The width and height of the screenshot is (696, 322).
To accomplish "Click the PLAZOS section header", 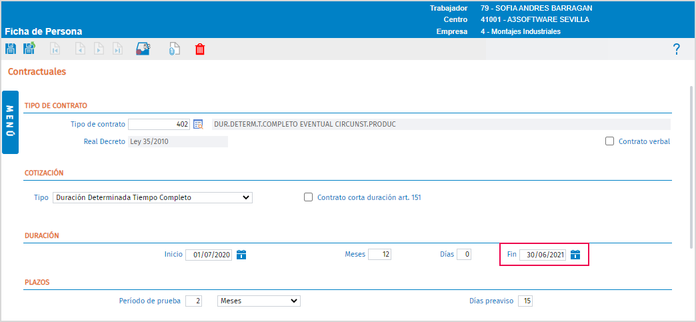I will tap(37, 281).
